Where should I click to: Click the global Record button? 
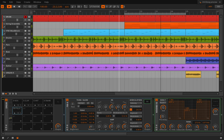(x=19, y=7)
